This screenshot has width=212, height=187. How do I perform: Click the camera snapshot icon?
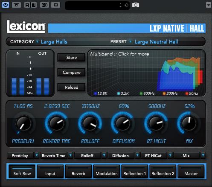(136, 5)
